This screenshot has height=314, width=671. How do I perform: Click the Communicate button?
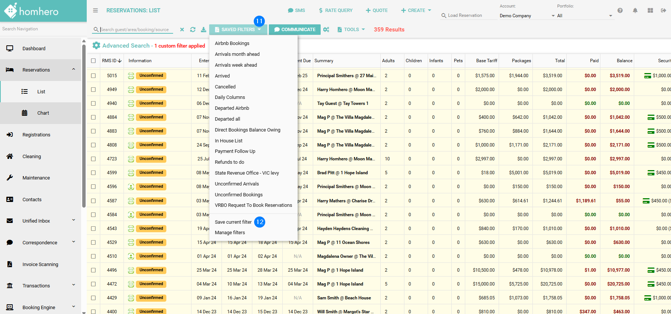click(295, 30)
